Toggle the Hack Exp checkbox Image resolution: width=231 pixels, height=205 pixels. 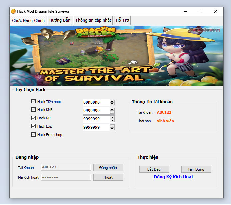coord(33,126)
